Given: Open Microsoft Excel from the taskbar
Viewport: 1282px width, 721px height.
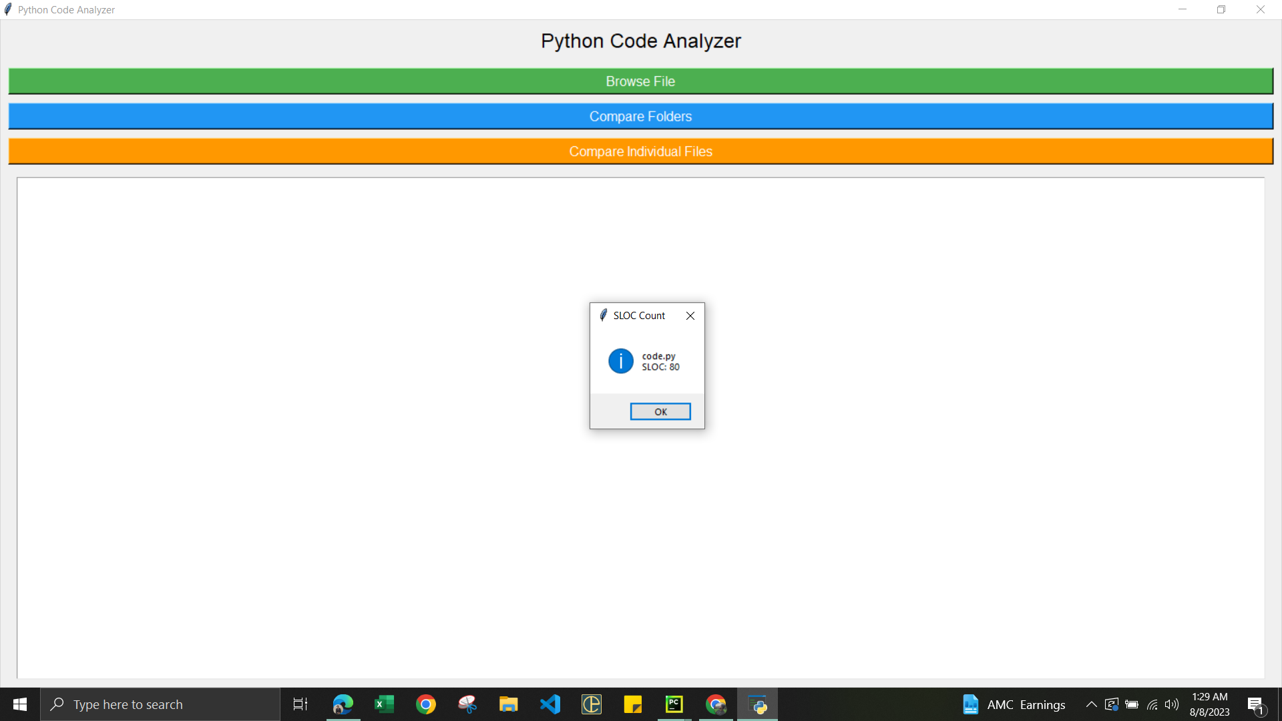Looking at the screenshot, I should click(x=384, y=704).
